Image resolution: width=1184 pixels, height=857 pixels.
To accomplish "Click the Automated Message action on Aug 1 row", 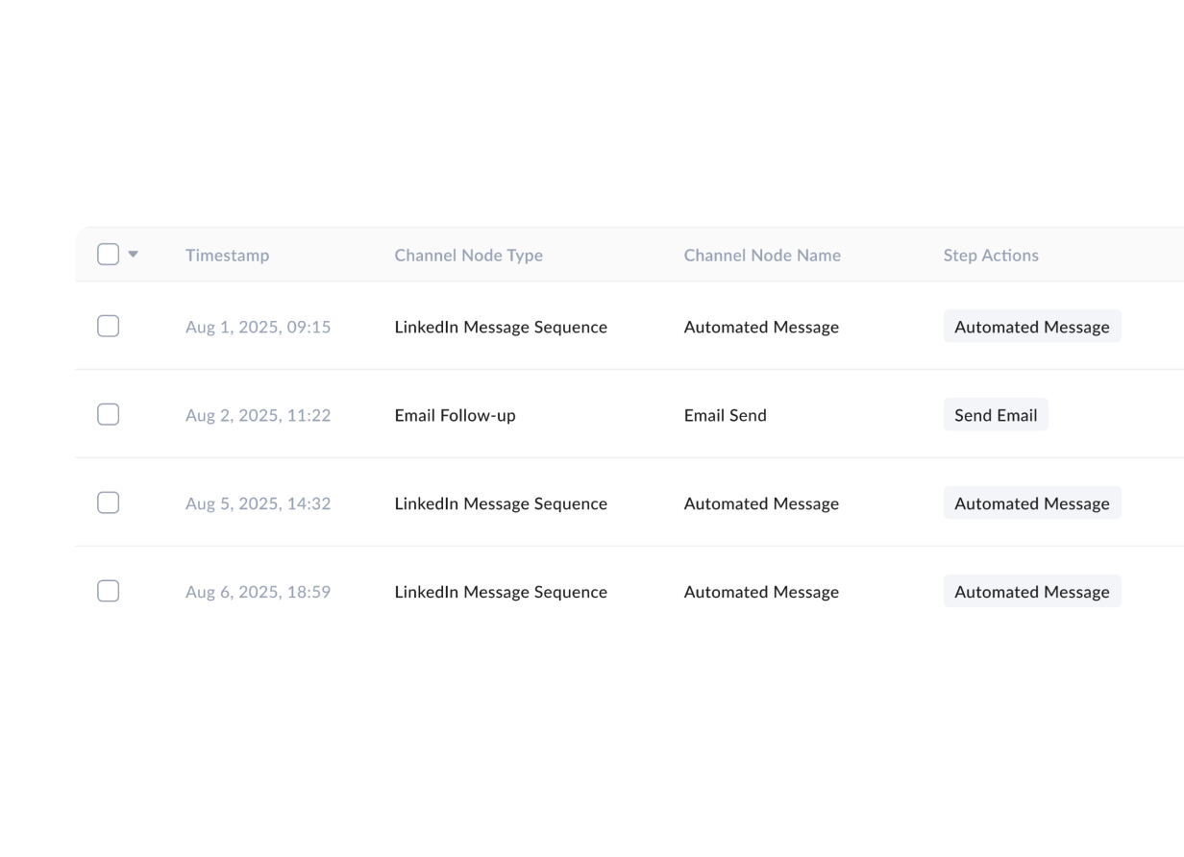I will (1032, 327).
